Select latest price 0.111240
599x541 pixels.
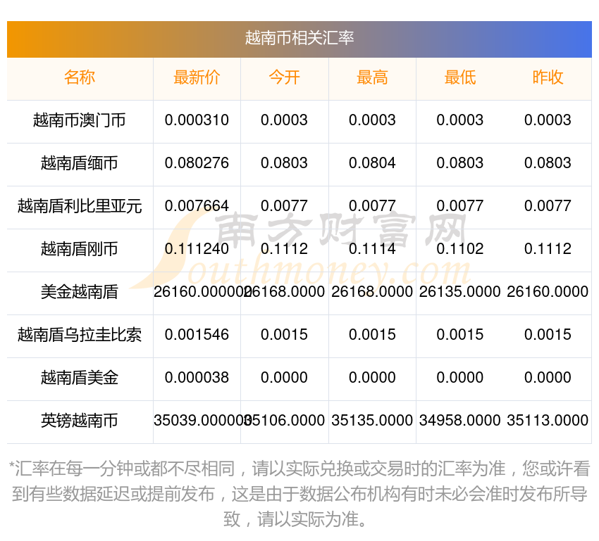point(197,249)
